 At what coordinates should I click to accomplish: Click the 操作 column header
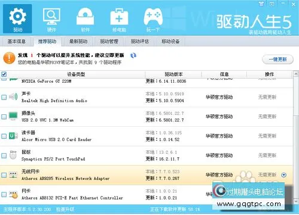[269, 74]
